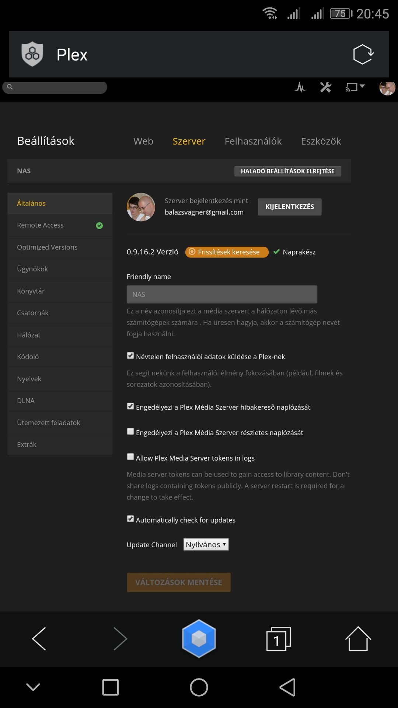The height and width of the screenshot is (708, 398).
Task: Toggle Automatically check for updates checkbox
Action: coord(130,519)
